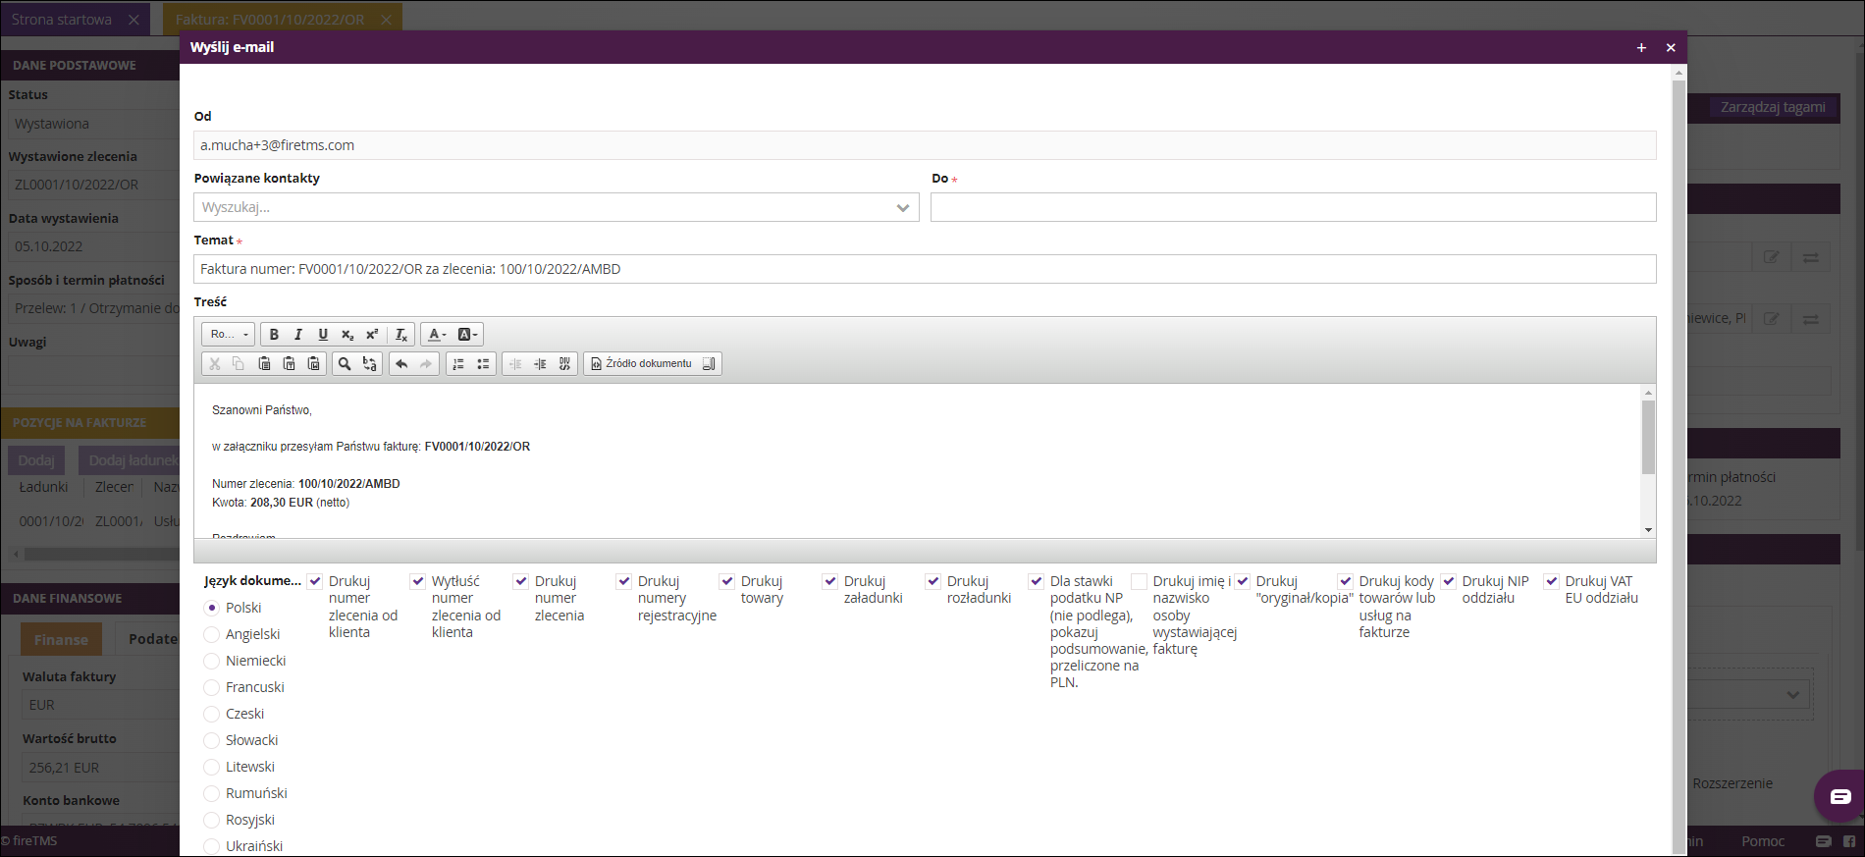Click the Dodaj button in invoice positions
This screenshot has height=857, width=1865.
click(36, 459)
